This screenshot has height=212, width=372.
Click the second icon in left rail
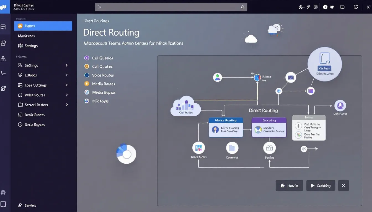pos(3,43)
